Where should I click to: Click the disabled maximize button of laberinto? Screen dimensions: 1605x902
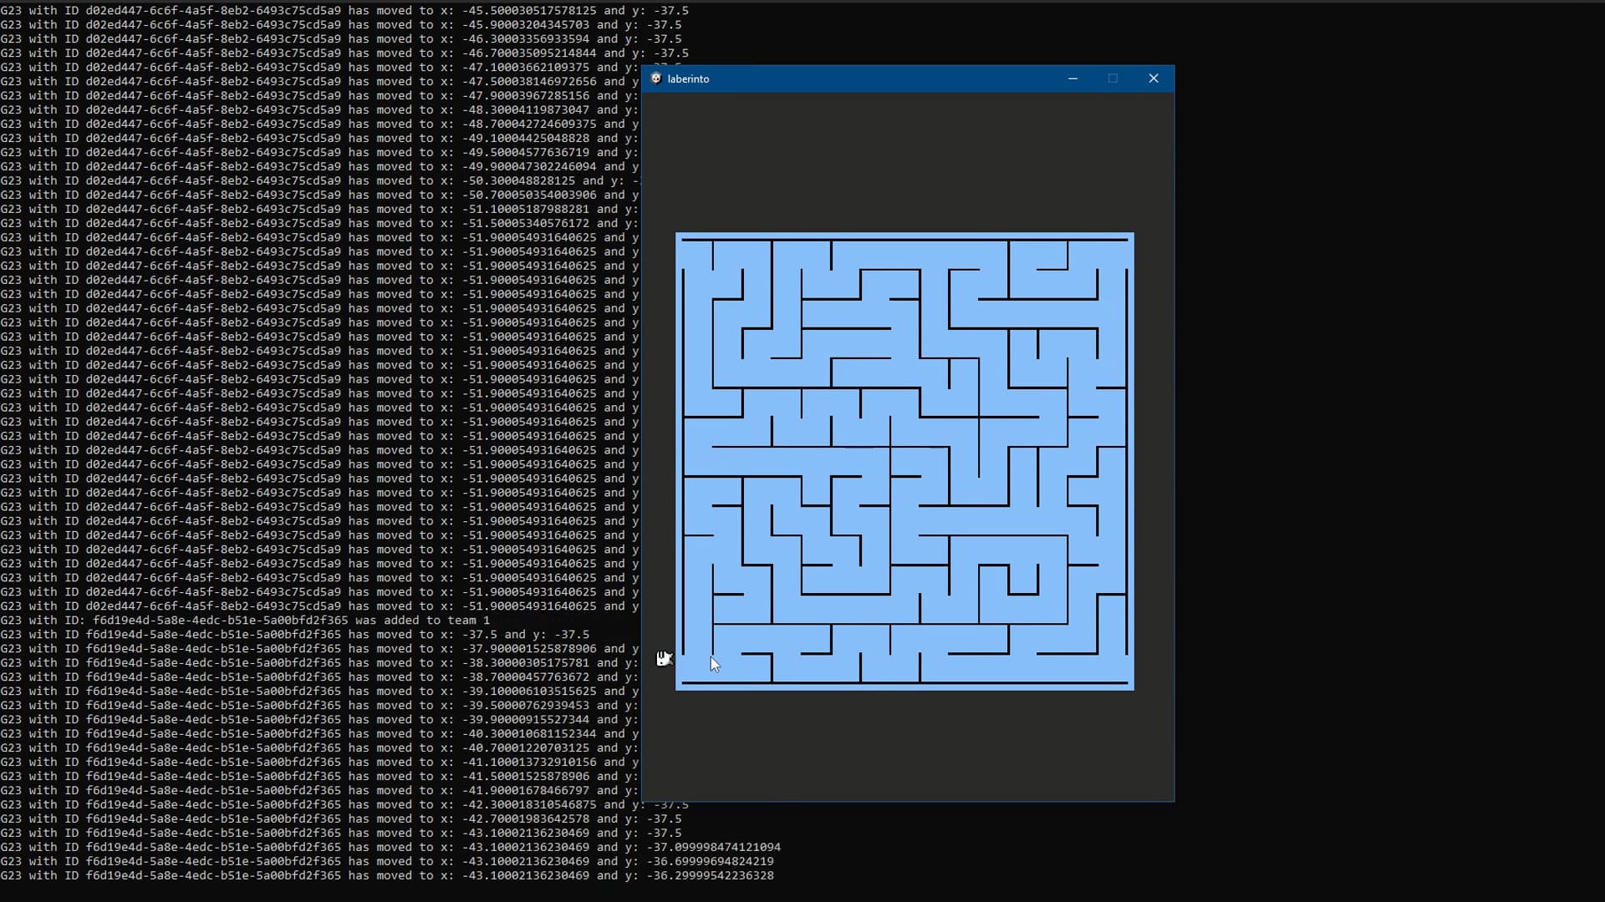click(x=1113, y=79)
